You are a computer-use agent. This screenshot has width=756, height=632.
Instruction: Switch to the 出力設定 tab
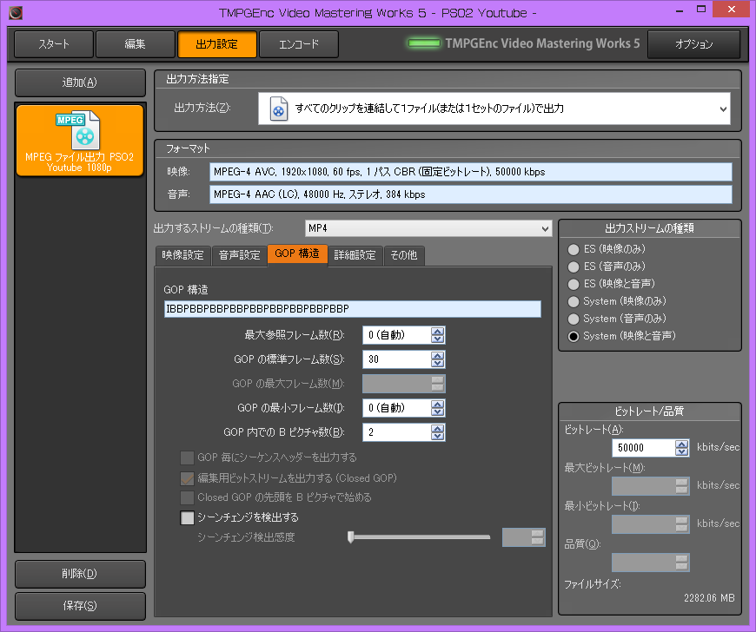click(x=217, y=44)
